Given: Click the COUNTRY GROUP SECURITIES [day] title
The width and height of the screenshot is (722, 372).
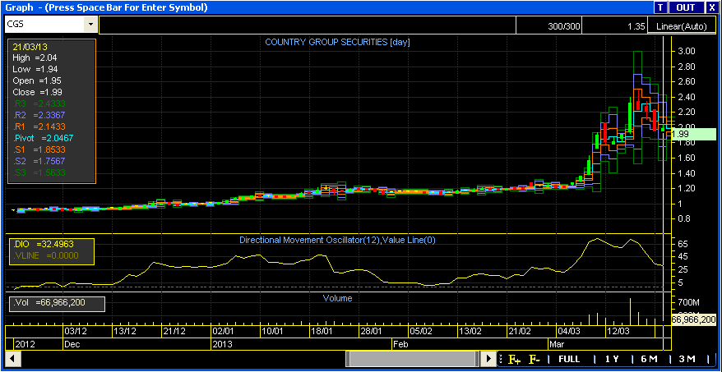Looking at the screenshot, I should pyautogui.click(x=337, y=42).
